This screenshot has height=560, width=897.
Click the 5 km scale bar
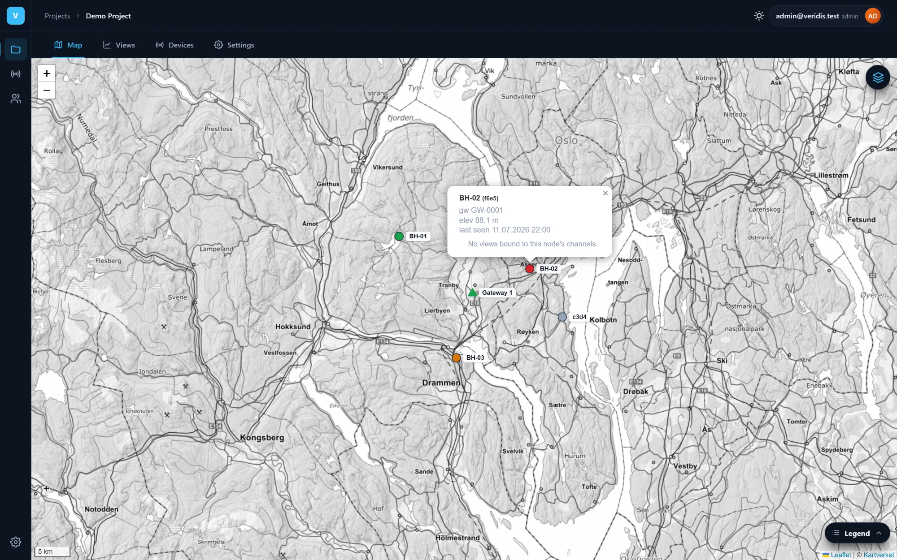click(52, 551)
